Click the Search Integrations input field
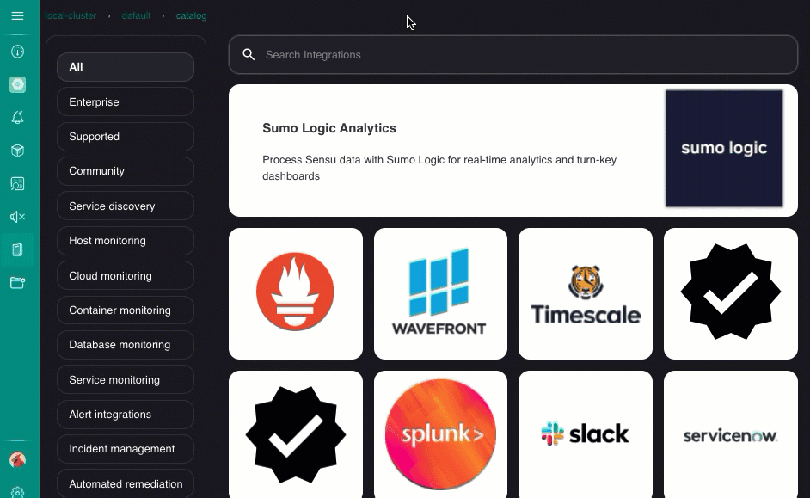 (513, 55)
